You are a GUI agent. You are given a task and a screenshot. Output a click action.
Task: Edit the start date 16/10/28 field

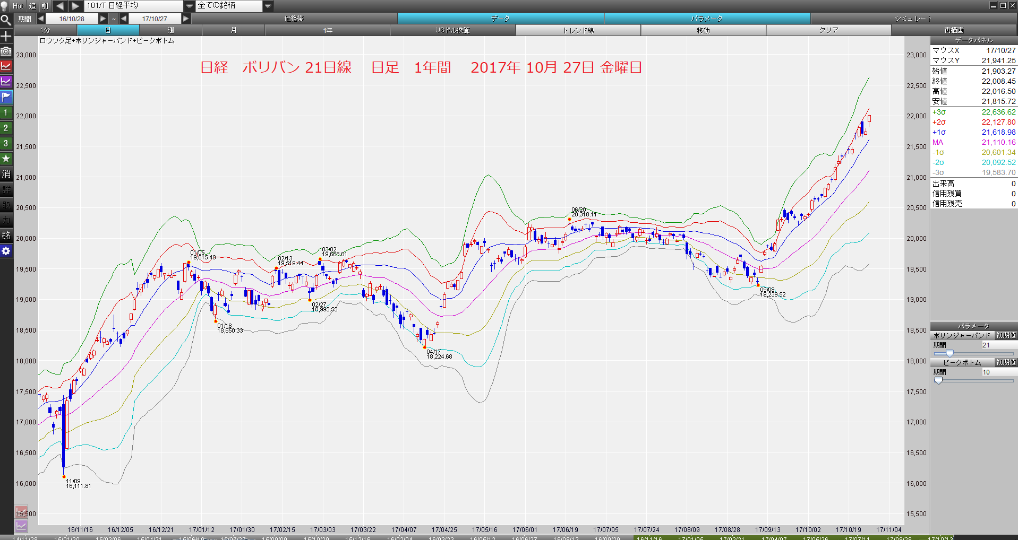72,19
